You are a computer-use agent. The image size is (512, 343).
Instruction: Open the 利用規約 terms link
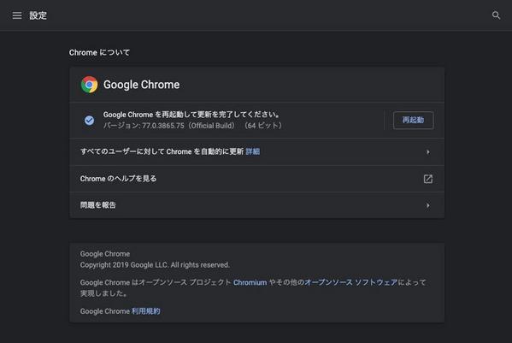[145, 311]
